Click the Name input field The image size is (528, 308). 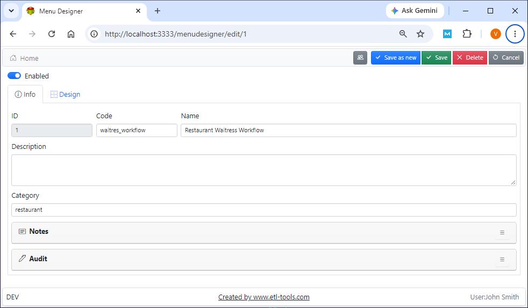point(348,130)
